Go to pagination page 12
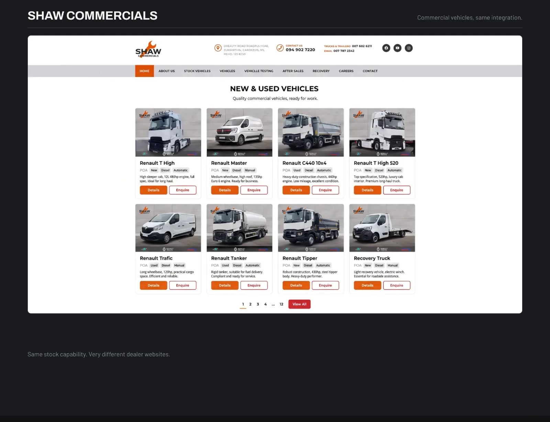 (282, 304)
